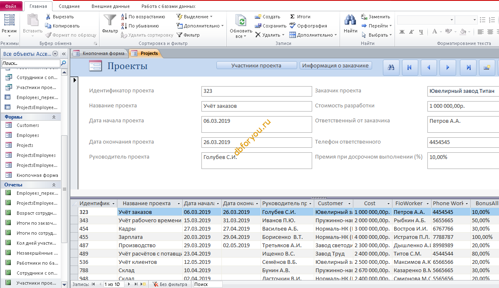Open the Перейти dropdown
499x288 pixels.
coord(377,26)
